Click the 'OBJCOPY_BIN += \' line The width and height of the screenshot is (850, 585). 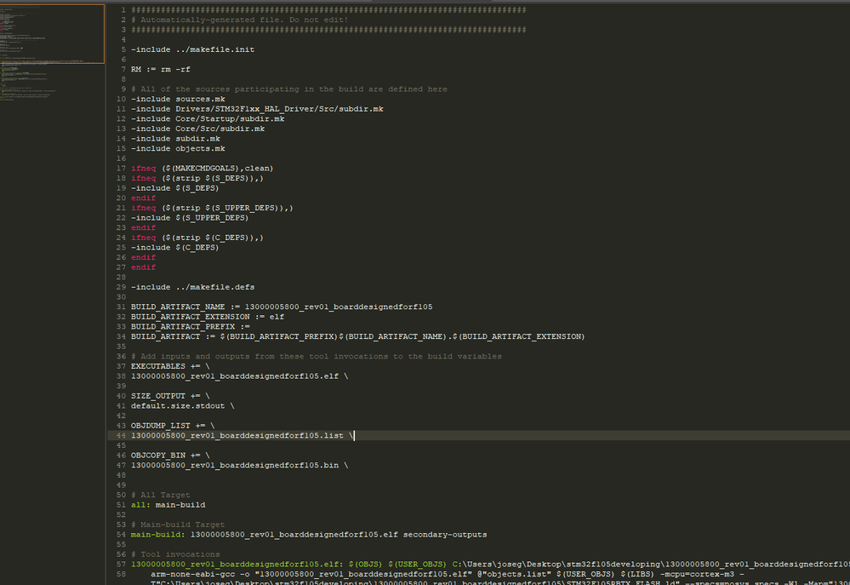[170, 456]
